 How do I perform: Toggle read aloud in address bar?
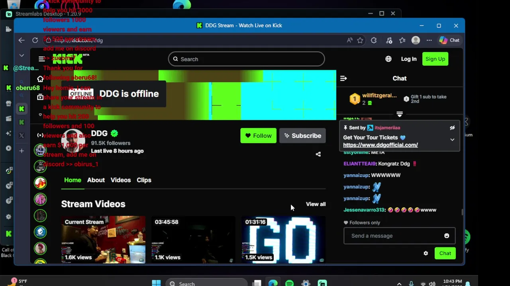click(x=349, y=40)
